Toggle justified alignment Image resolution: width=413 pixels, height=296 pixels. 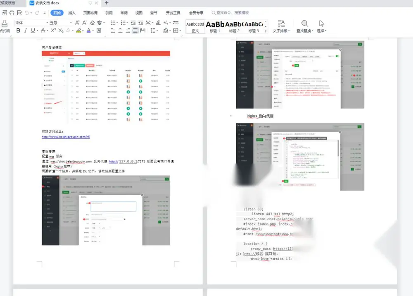click(135, 30)
